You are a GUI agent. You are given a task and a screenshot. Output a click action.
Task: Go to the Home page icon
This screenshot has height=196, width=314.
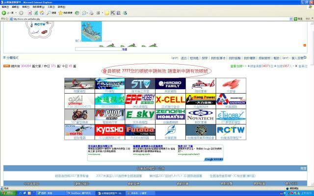tap(42, 13)
